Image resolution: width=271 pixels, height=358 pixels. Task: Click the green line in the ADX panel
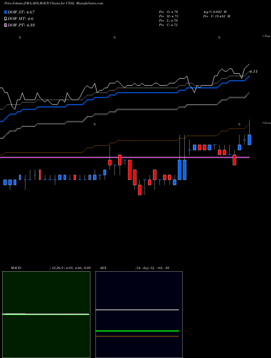(137, 330)
